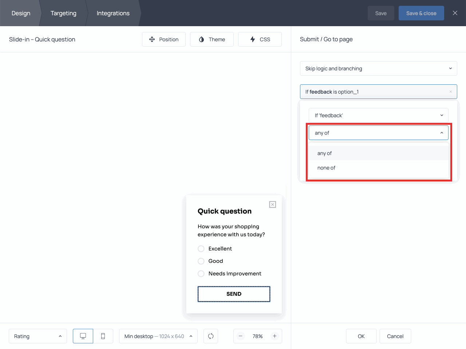Switch to desktop preview mode
Screen dimensions: 466x349
point(83,336)
